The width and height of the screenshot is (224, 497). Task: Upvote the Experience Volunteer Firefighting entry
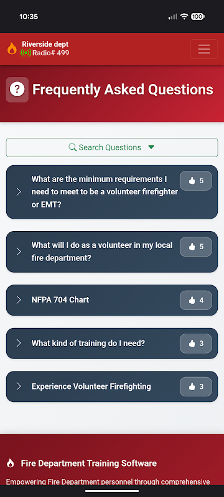pyautogui.click(x=196, y=386)
